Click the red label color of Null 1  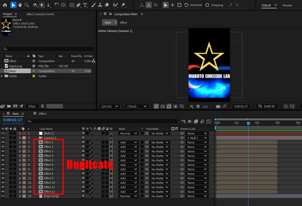click(x=24, y=133)
